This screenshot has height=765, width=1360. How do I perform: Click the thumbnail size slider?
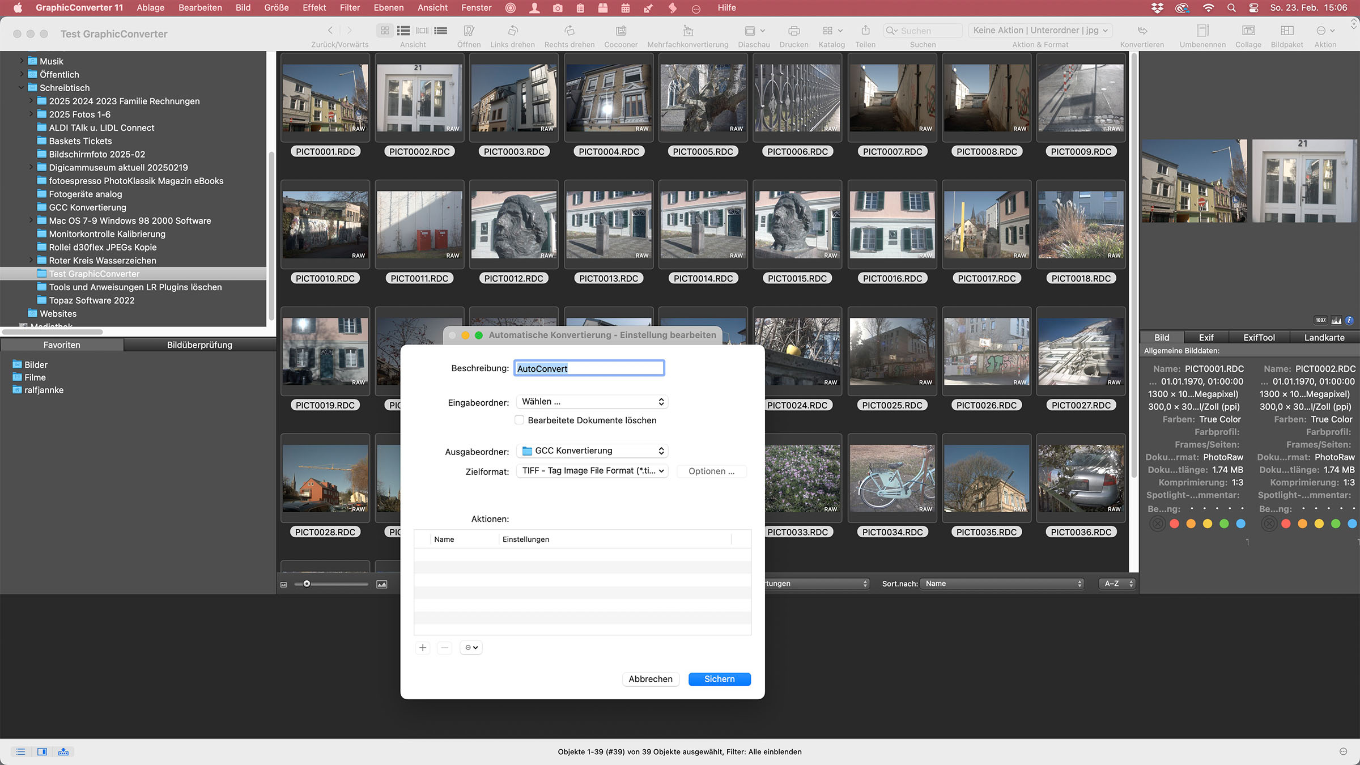(331, 584)
